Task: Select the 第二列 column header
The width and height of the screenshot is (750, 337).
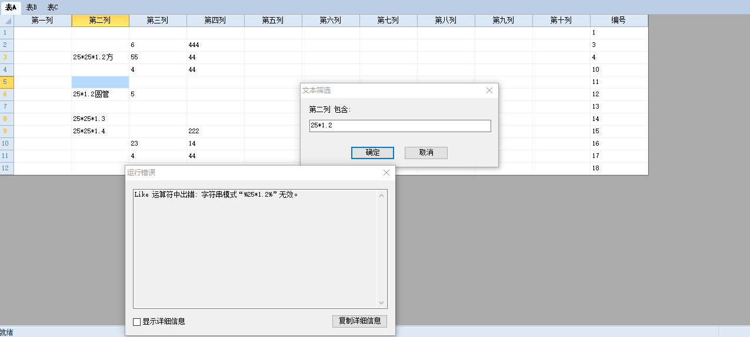Action: click(x=100, y=21)
